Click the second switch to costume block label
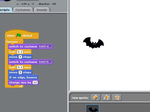 (23, 62)
